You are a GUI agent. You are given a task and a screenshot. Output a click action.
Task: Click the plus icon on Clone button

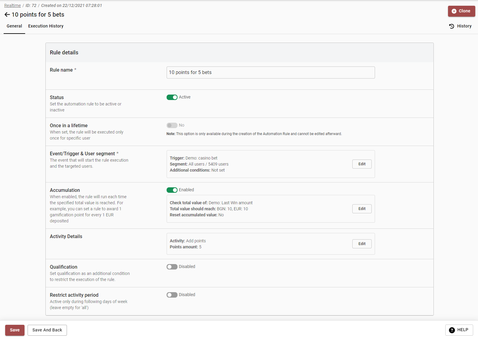(x=454, y=11)
